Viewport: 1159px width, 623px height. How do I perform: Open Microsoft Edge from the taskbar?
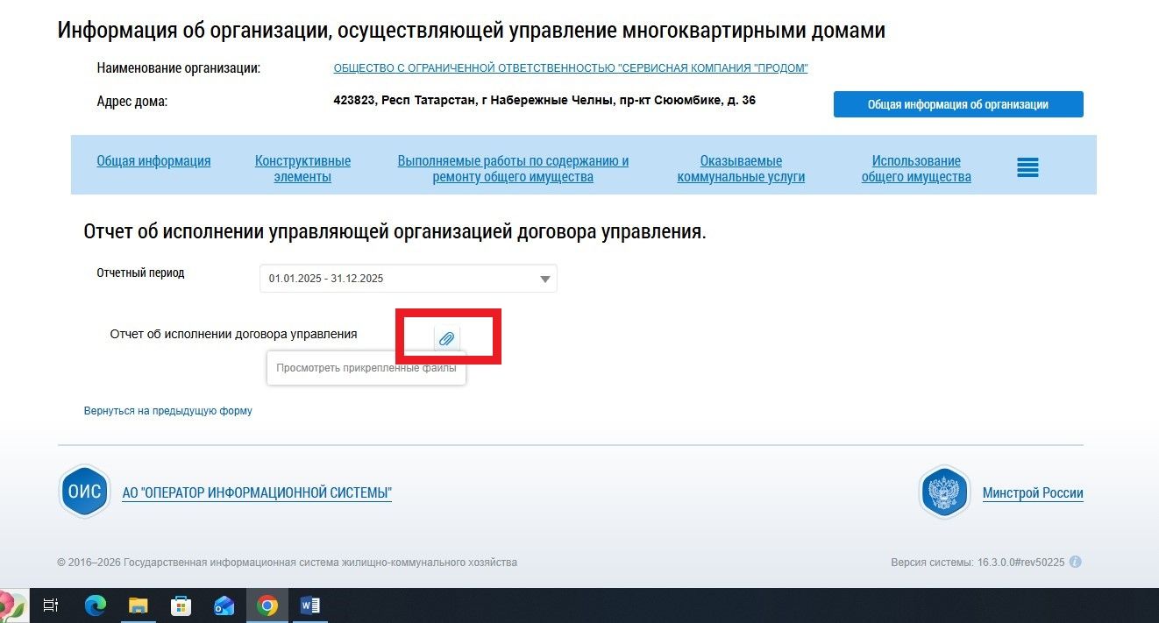pyautogui.click(x=95, y=605)
